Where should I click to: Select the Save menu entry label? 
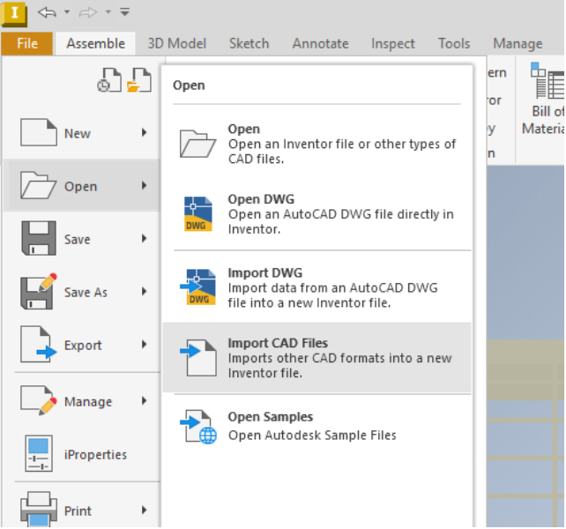coord(78,240)
